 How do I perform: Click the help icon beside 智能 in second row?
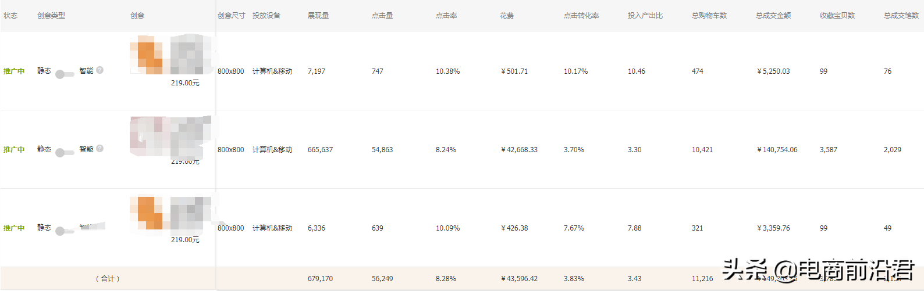click(100, 149)
